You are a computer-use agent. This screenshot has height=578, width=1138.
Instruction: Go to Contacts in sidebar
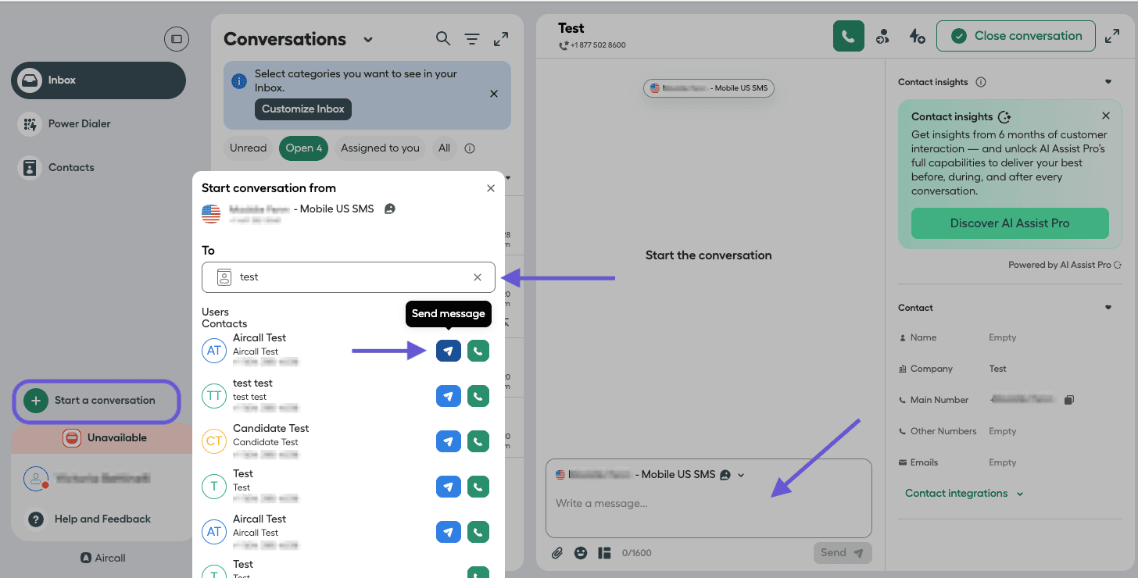[70, 167]
